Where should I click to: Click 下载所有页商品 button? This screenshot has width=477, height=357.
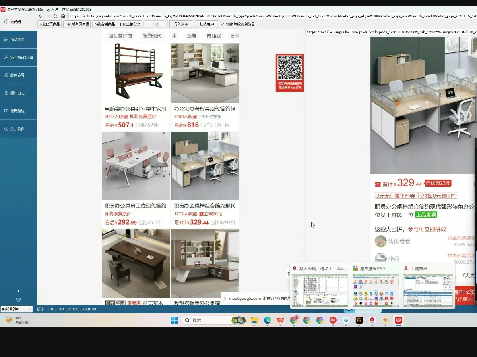tap(77, 24)
